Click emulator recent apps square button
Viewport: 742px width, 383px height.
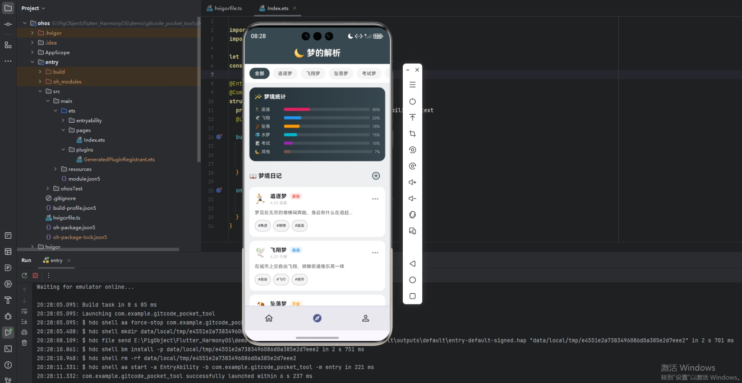[x=412, y=296]
